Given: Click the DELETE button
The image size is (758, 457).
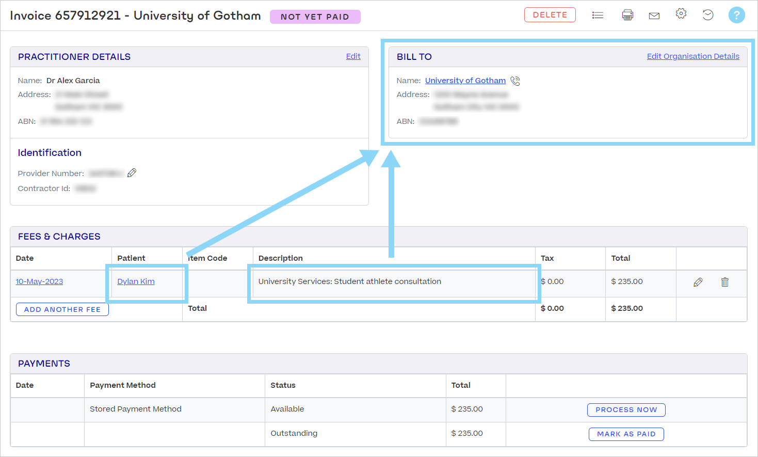Looking at the screenshot, I should [x=550, y=15].
